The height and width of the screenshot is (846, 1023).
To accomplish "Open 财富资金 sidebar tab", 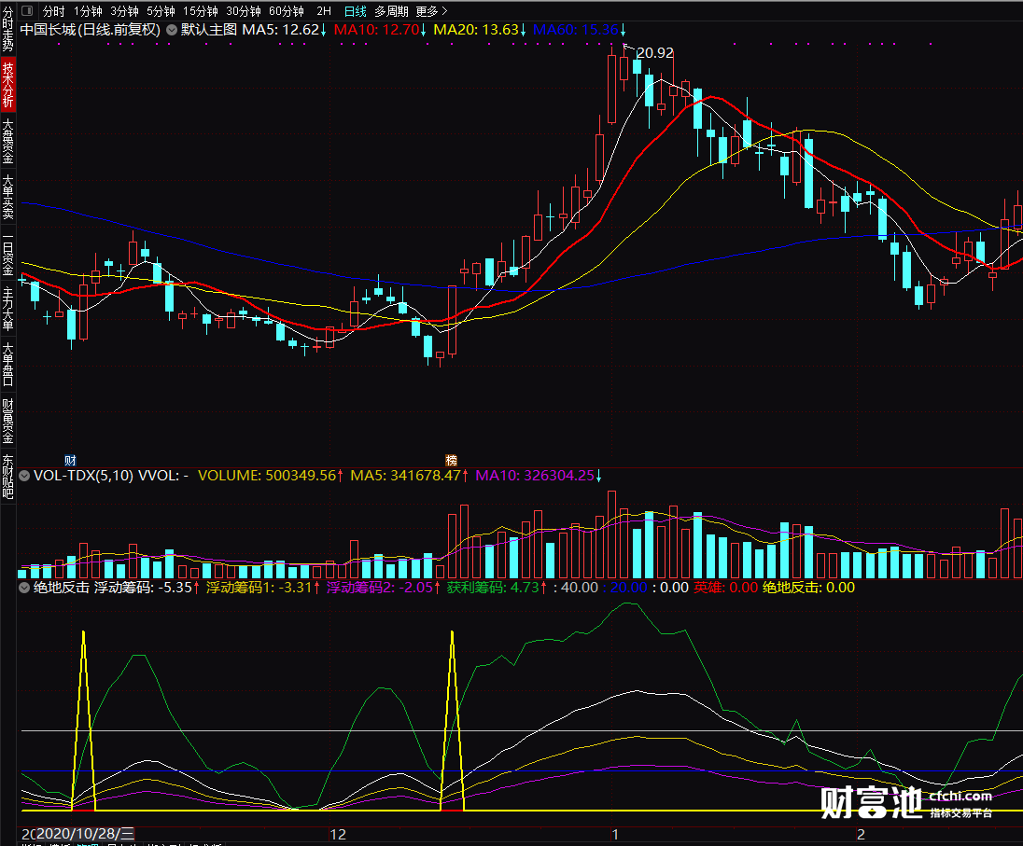I will (x=7, y=421).
